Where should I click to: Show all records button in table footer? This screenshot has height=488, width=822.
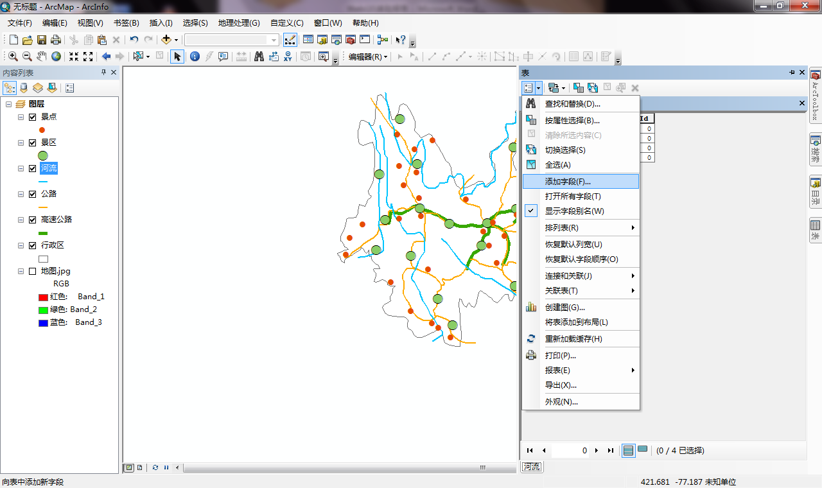(x=629, y=451)
